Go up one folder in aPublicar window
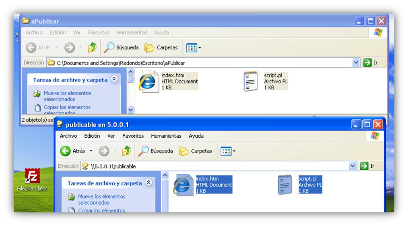 click(x=92, y=47)
